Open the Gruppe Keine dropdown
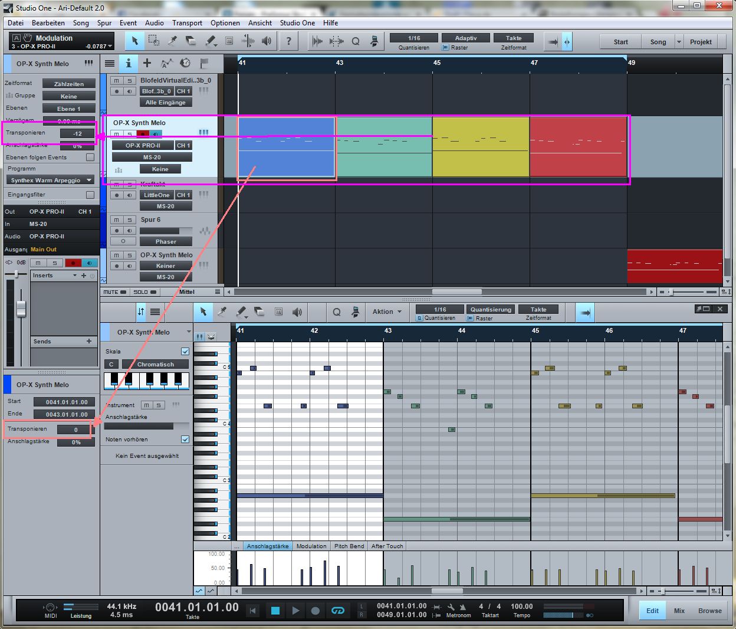736x629 pixels. coord(69,96)
